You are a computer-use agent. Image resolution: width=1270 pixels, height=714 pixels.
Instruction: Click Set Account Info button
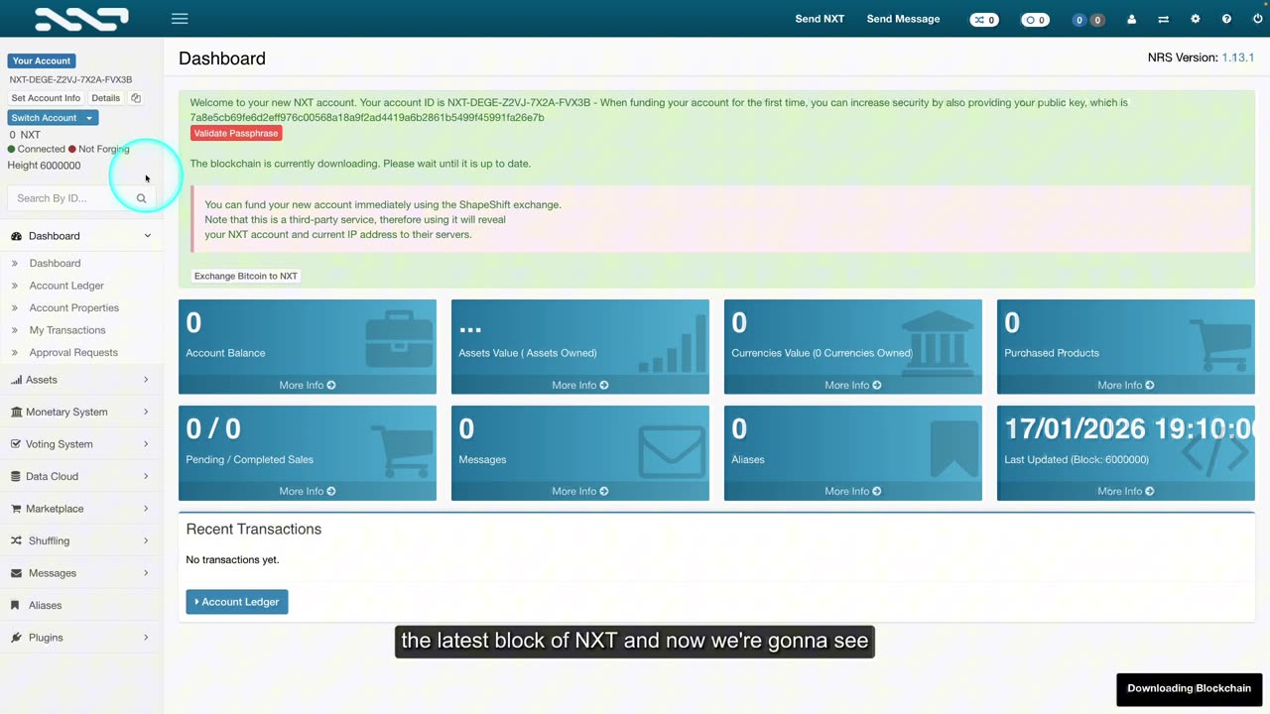tap(46, 98)
